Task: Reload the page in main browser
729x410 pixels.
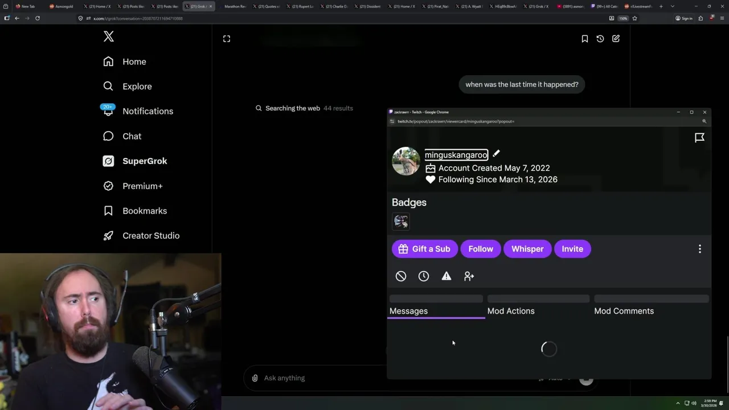Action: [38, 18]
